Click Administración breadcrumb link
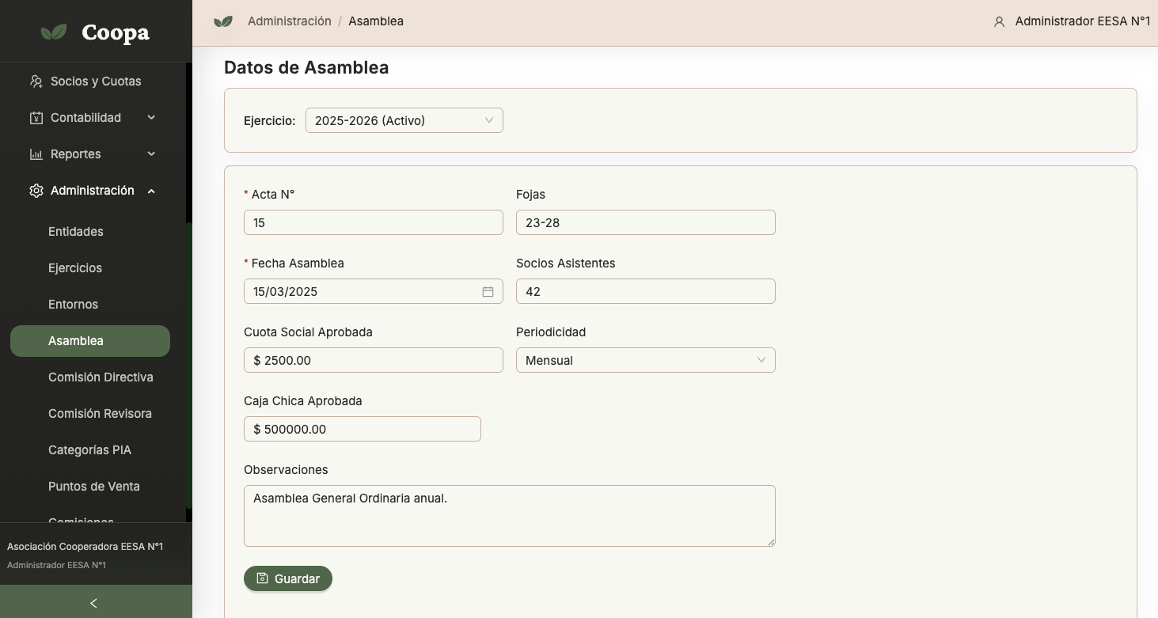The height and width of the screenshot is (618, 1158). click(290, 21)
